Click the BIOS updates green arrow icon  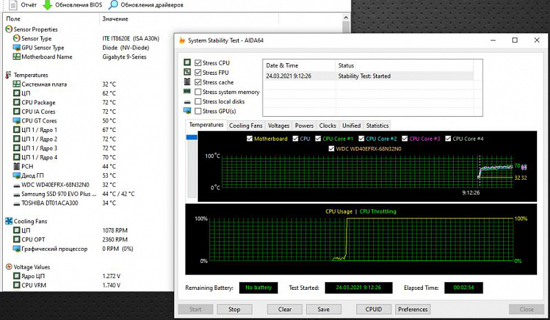(47, 5)
